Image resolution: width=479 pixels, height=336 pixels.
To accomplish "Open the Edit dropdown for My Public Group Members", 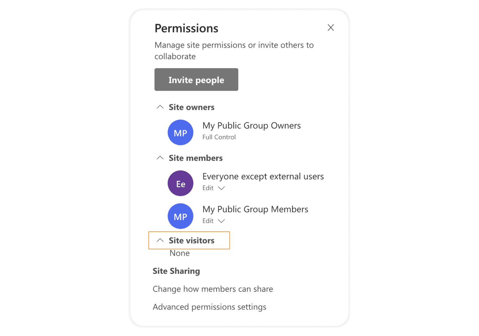I will (221, 221).
